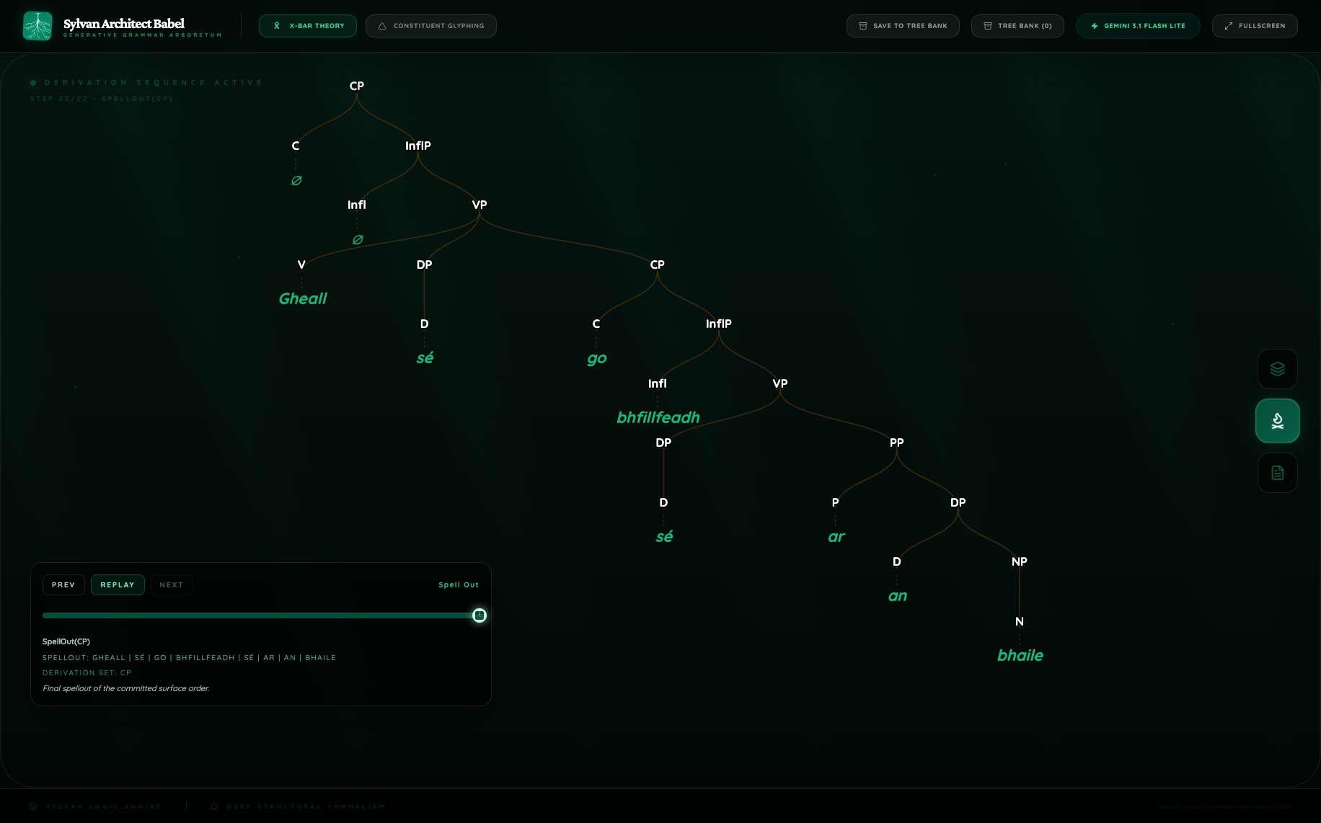Click the word 'bhfillfeadh' leaf in tree

(658, 417)
